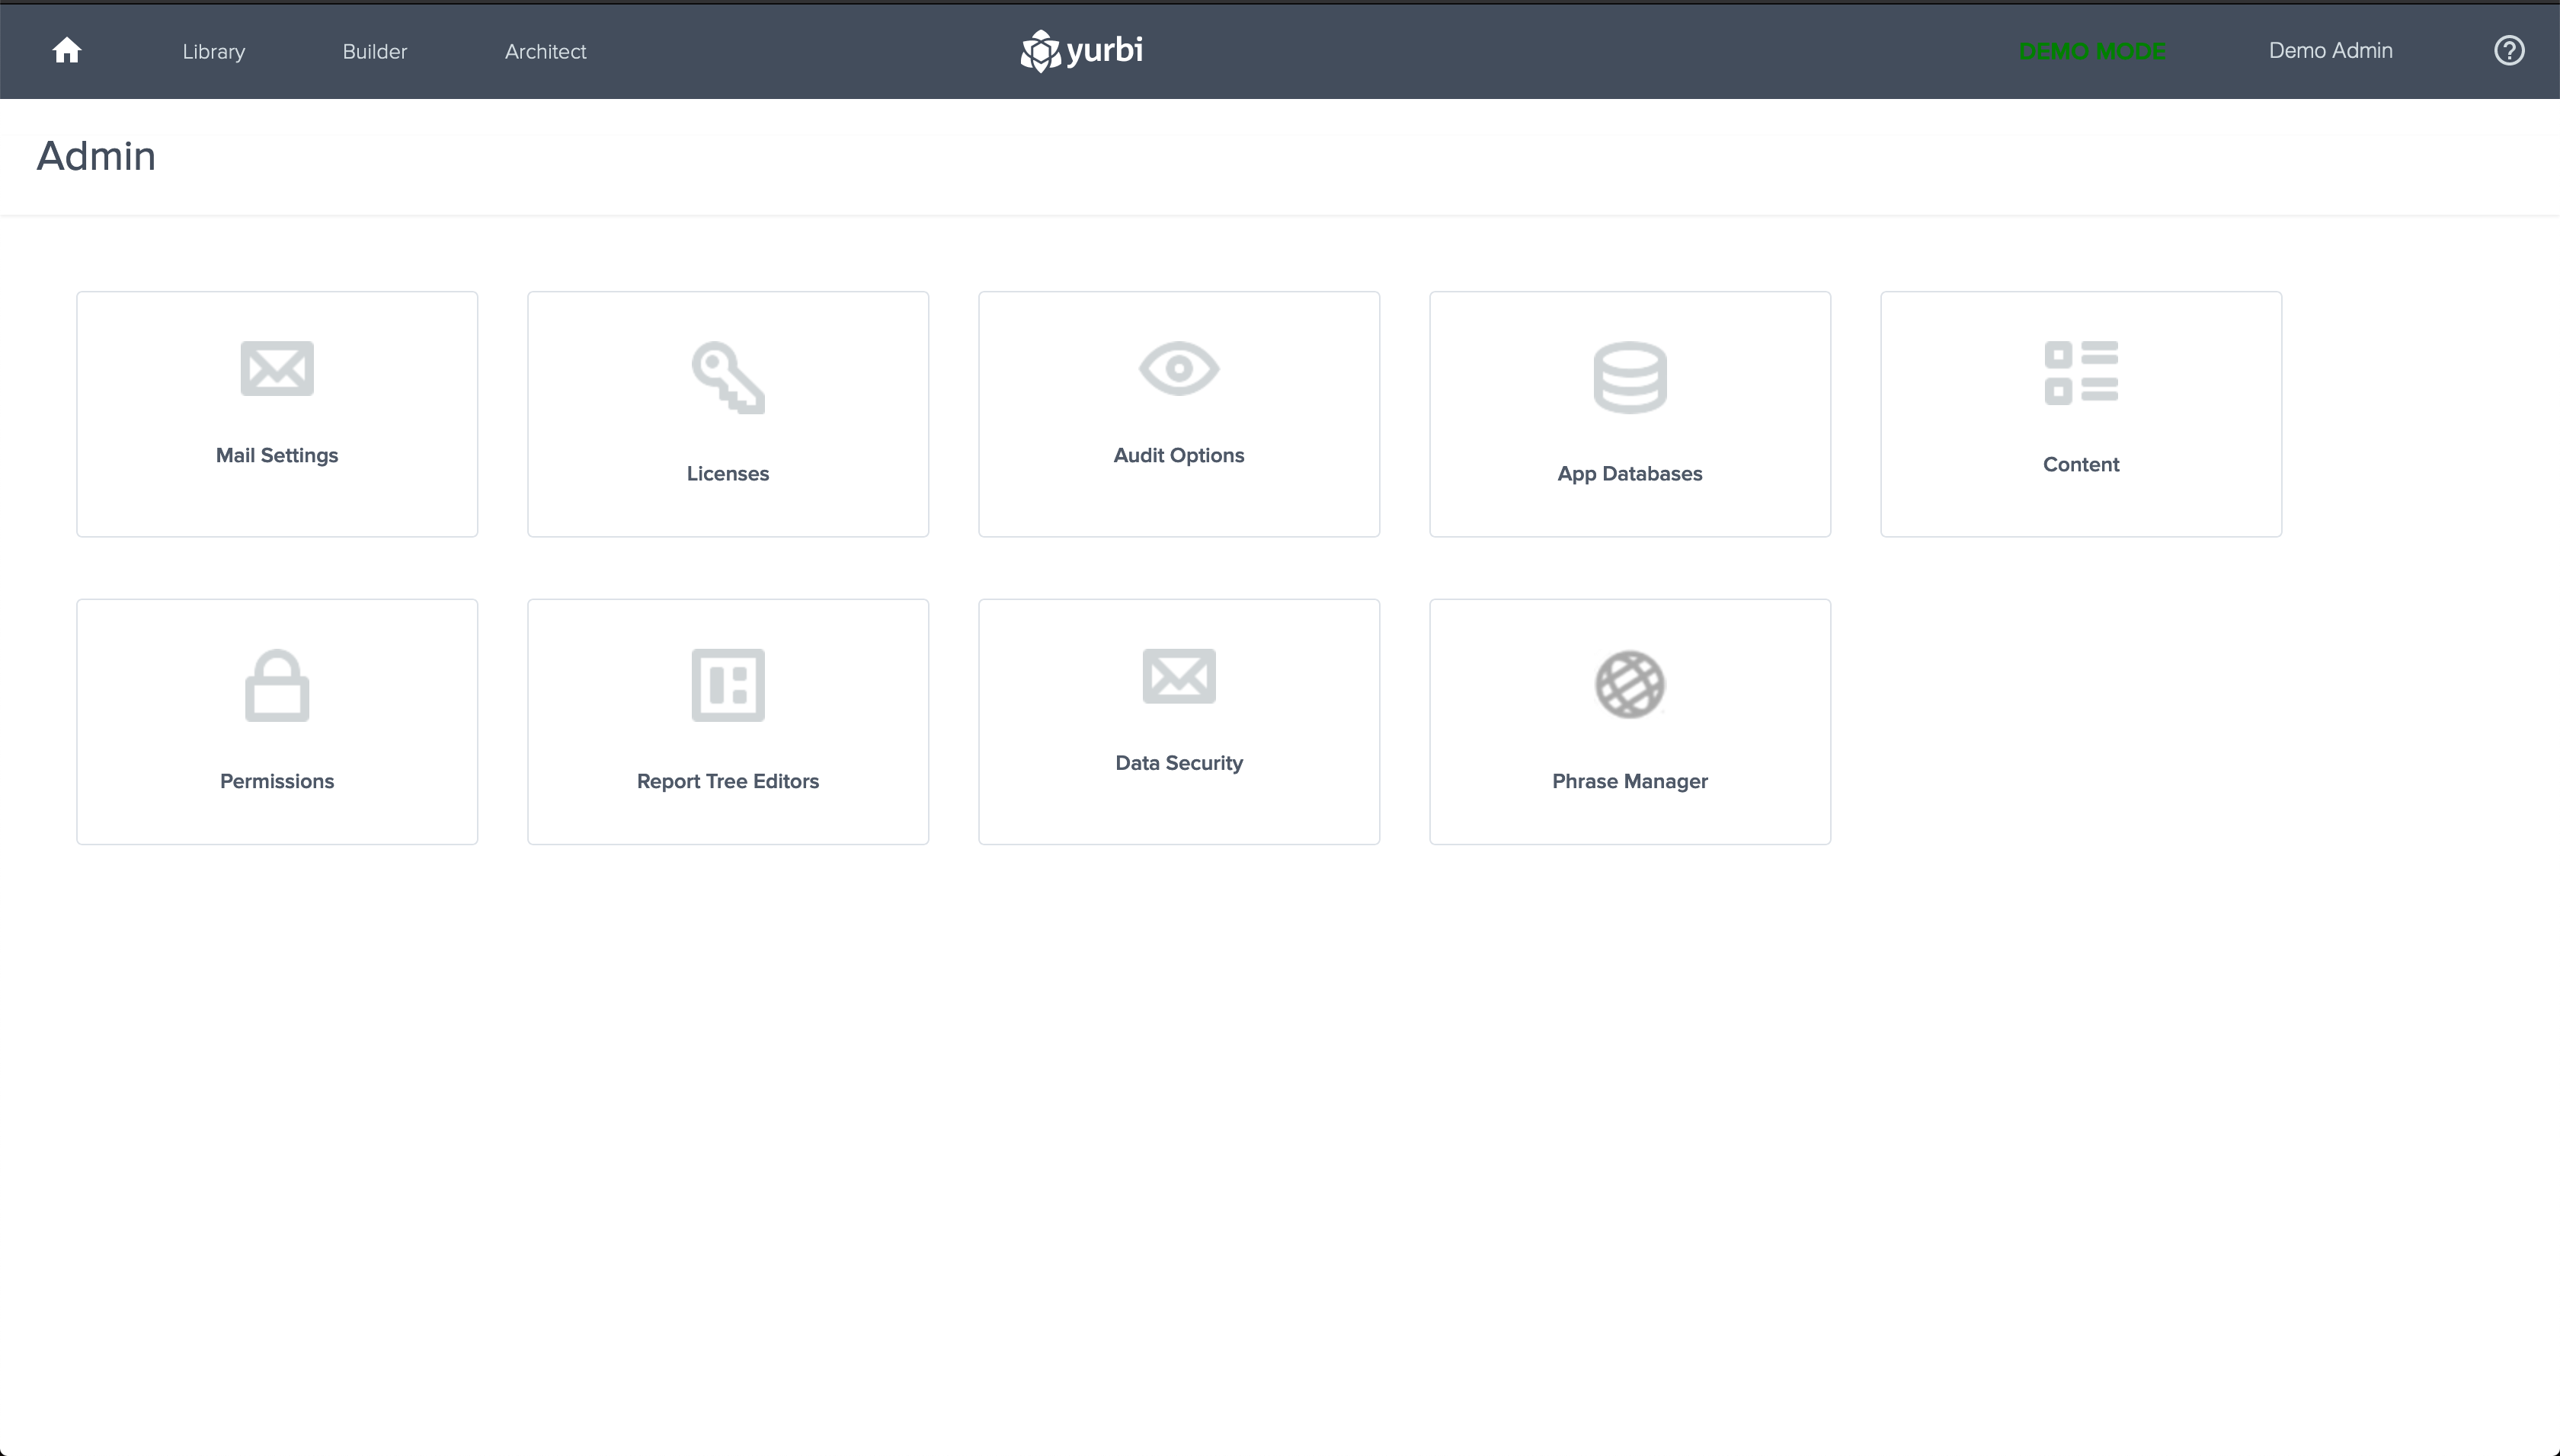Open the Library menu
The height and width of the screenshot is (1456, 2560).
tap(214, 52)
